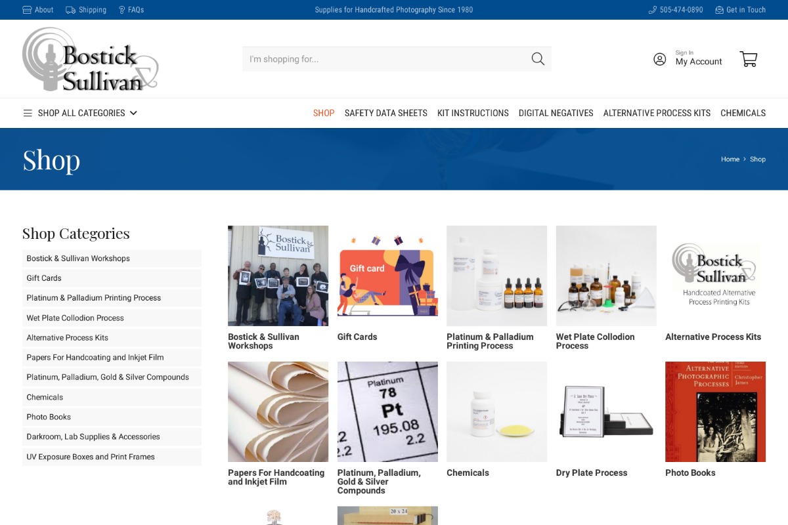
Task: Open Safety Data Sheets menu item
Action: click(386, 113)
